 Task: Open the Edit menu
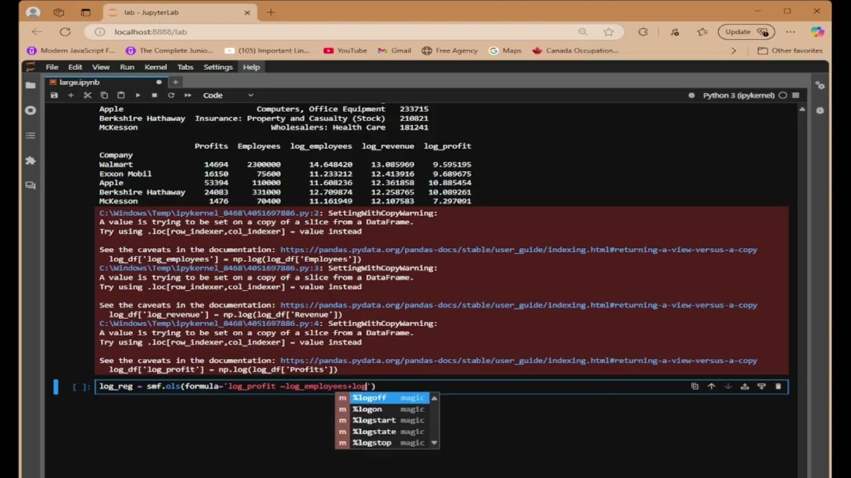[75, 67]
